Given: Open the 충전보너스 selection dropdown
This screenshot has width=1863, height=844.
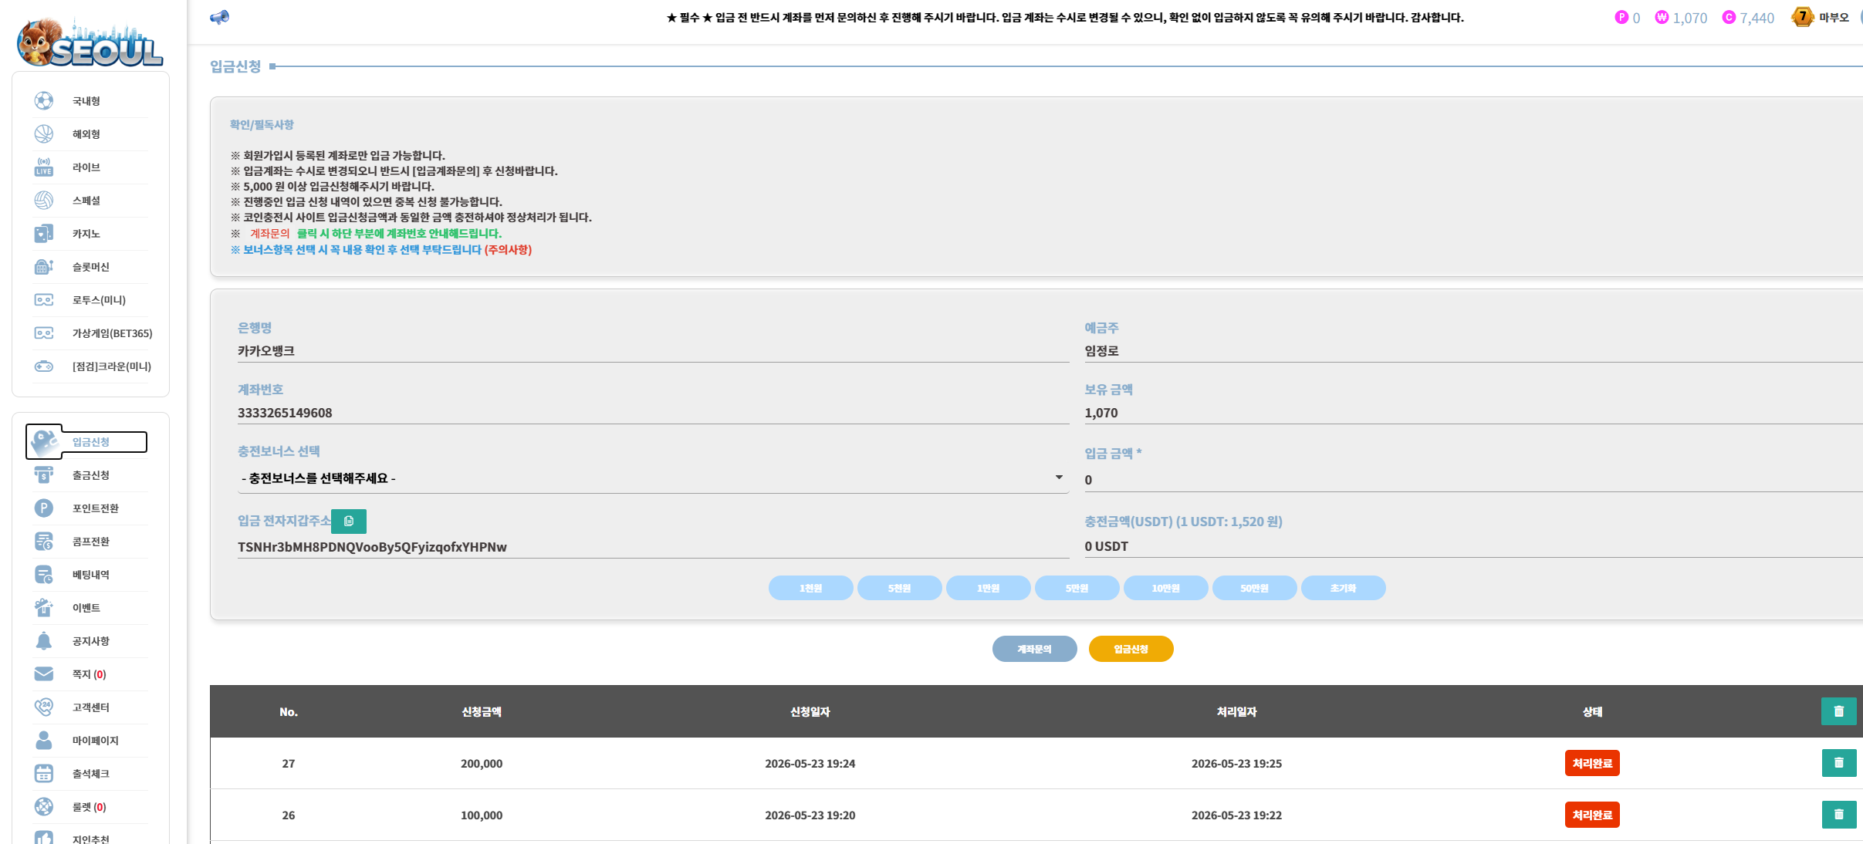Looking at the screenshot, I should 653,478.
